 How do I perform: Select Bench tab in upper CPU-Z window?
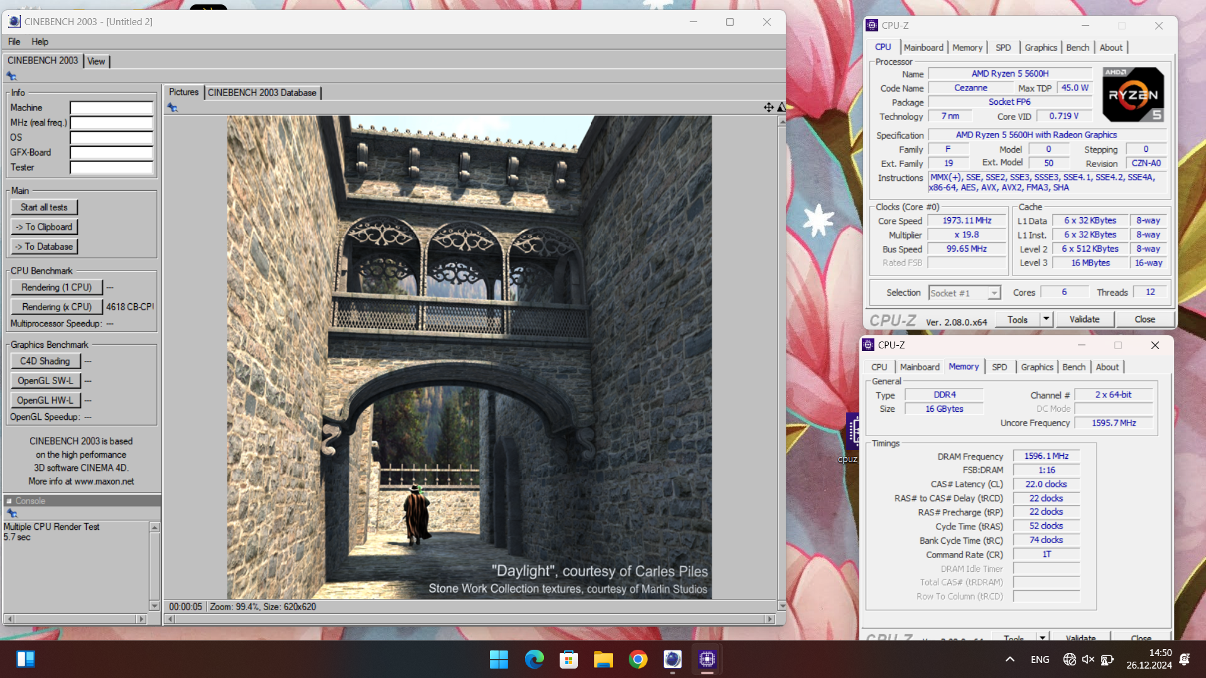(1078, 48)
